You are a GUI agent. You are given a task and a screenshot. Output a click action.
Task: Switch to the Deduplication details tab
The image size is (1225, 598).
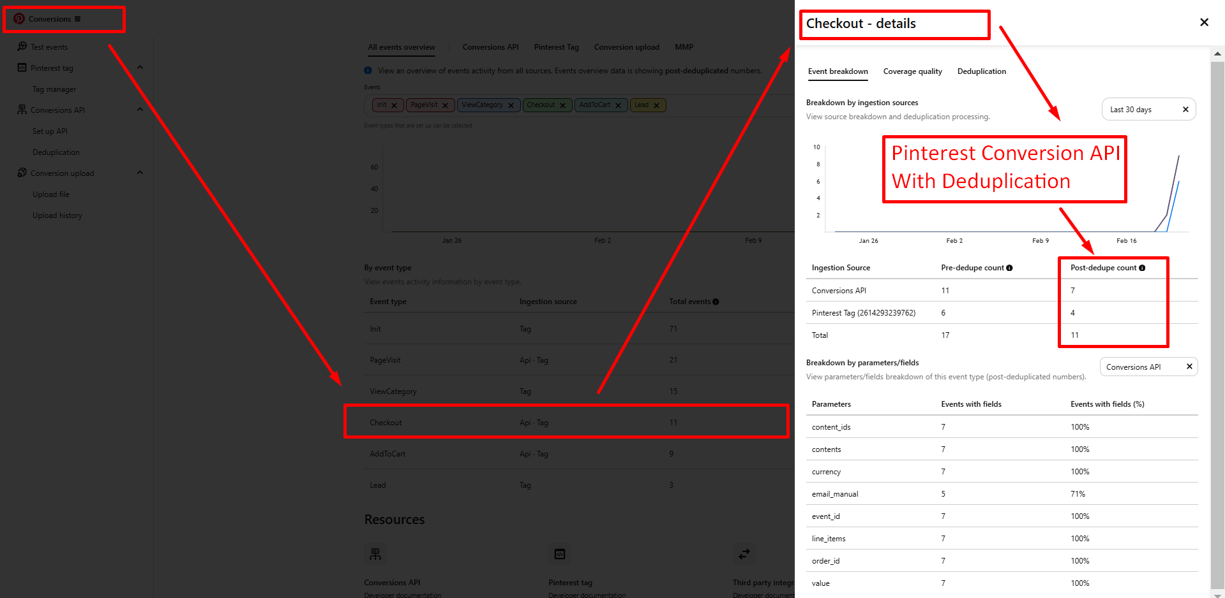coord(981,71)
